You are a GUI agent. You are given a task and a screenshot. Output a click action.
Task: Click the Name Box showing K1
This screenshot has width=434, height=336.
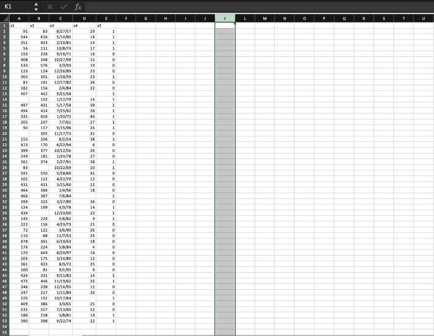pyautogui.click(x=17, y=7)
